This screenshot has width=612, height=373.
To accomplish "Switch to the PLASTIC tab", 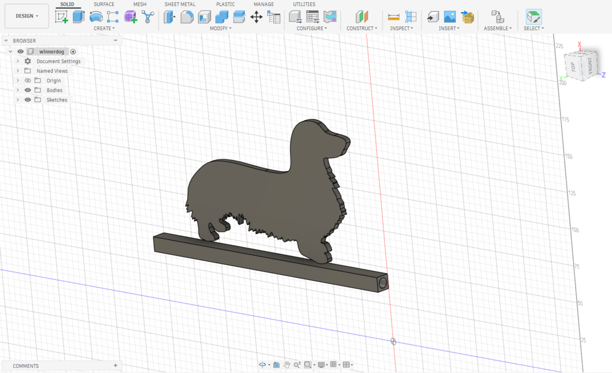I will (225, 4).
